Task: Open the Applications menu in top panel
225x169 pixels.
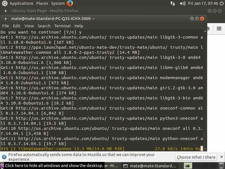Action: (x=21, y=3)
